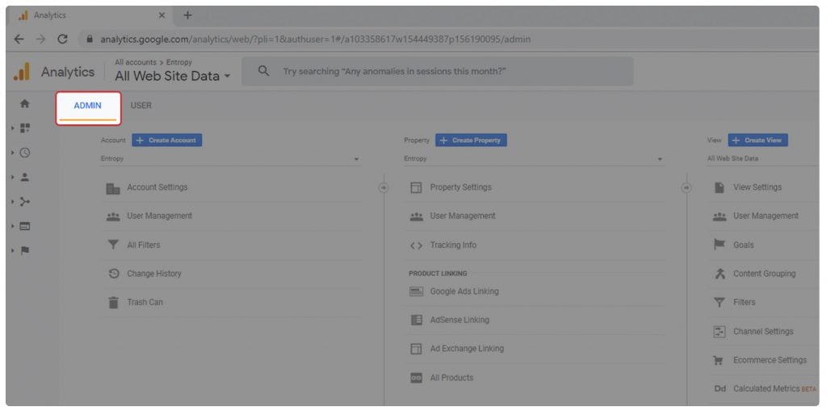This screenshot has width=827, height=411.
Task: Expand the Conversions sidebar section arrow
Action: tap(13, 250)
